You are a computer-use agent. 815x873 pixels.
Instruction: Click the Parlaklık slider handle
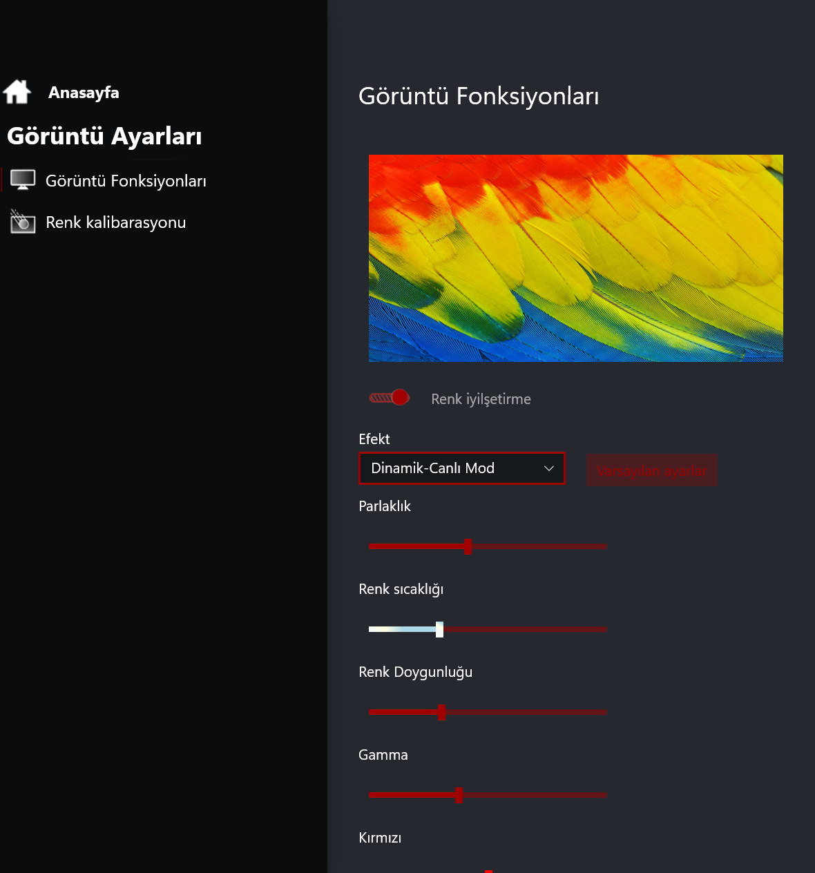[x=468, y=546]
